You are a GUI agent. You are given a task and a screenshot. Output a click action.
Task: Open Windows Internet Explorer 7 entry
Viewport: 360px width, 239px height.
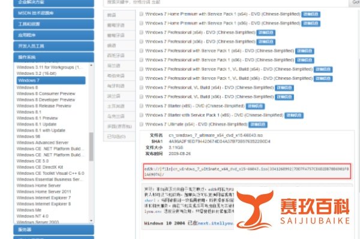point(44,198)
